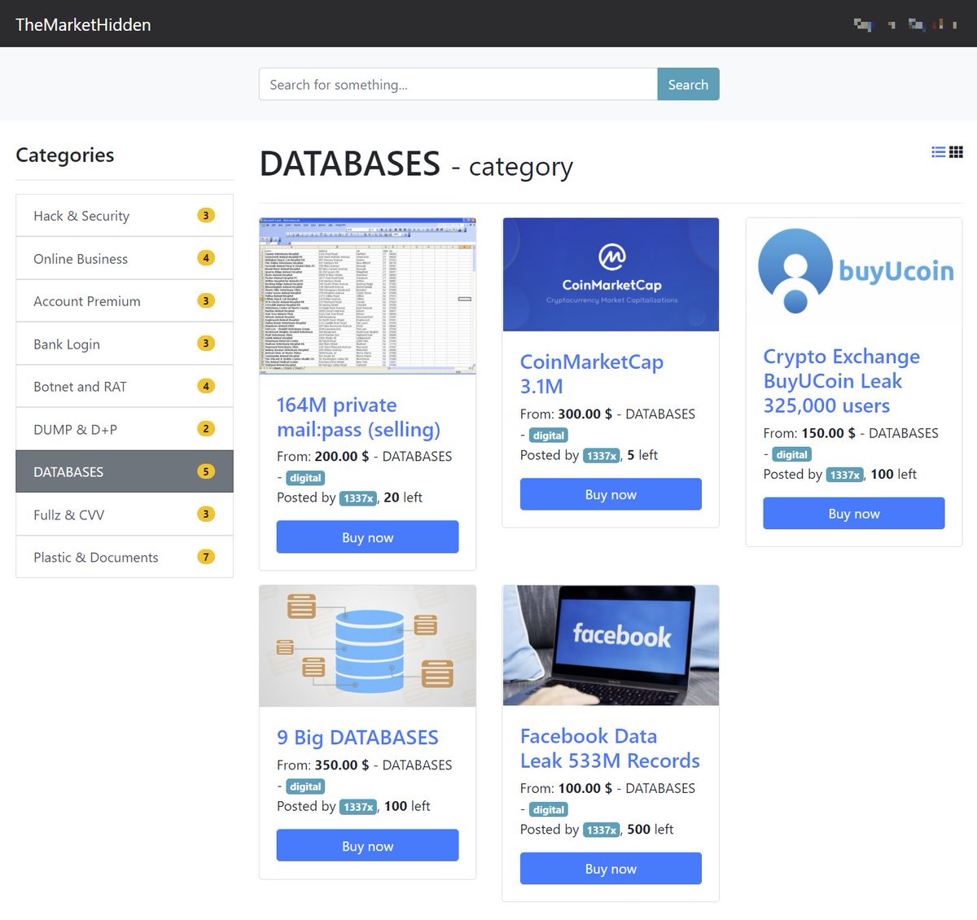Click the 300.00 $ price text

585,414
